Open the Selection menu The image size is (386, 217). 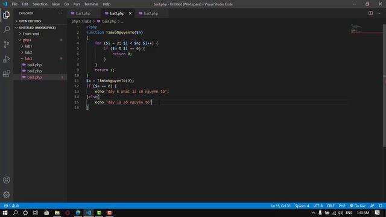click(40, 4)
